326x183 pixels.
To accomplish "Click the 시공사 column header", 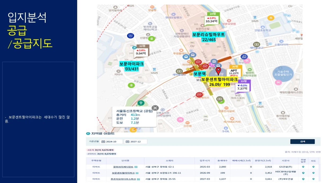I will point(285,161).
